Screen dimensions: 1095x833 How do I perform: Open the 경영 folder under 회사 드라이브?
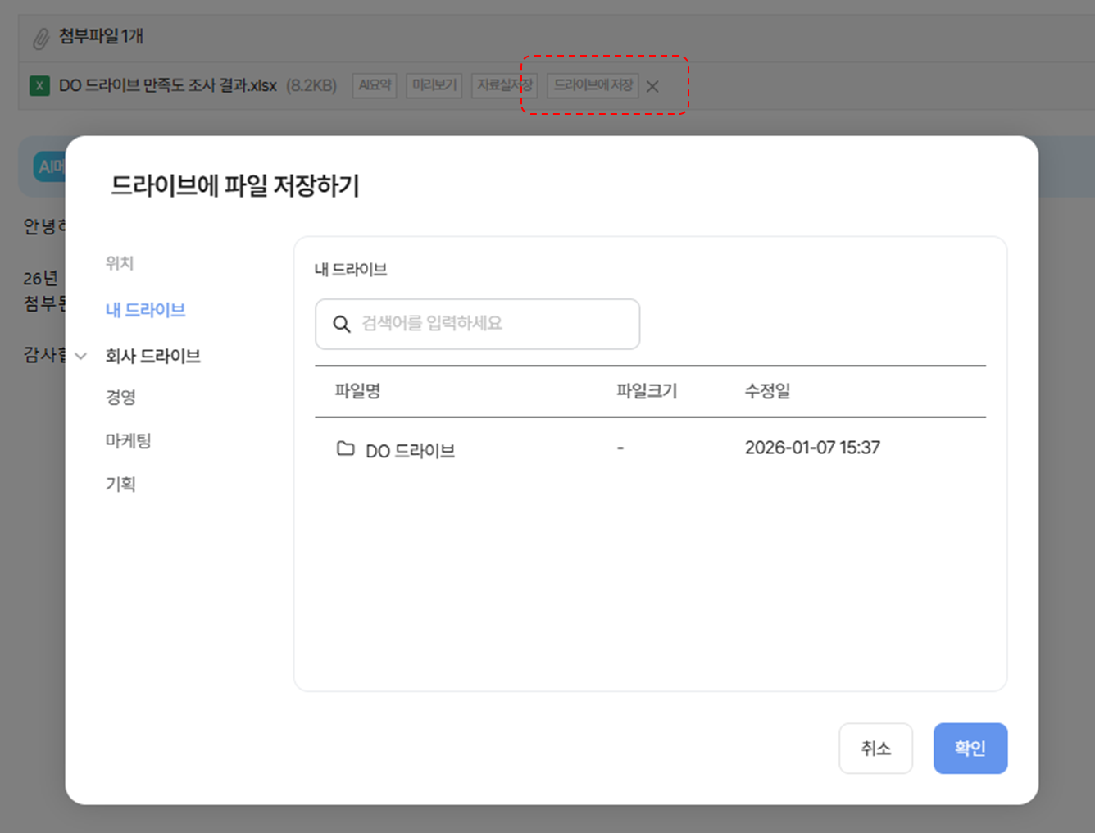[x=120, y=397]
